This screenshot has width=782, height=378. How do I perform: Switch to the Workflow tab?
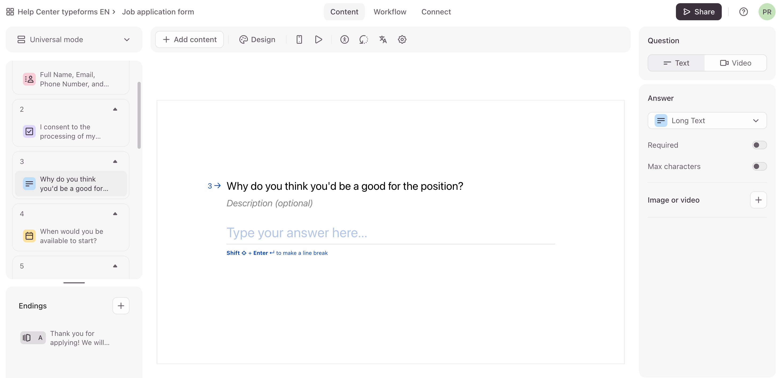click(x=389, y=12)
